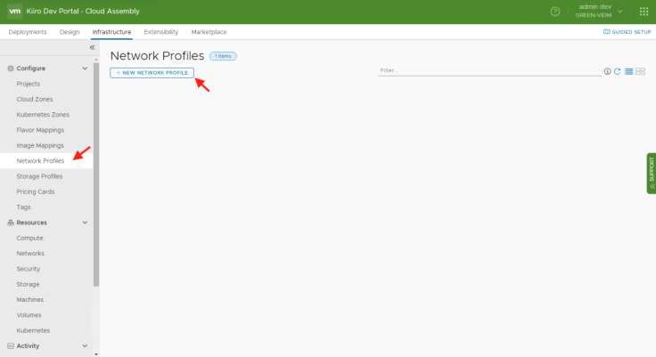Switch to list view
656x357 pixels.
point(628,71)
